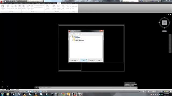The height and width of the screenshot is (96, 172).
Task: Click the navigation bar on right side of the viewport
Action: click(170, 43)
